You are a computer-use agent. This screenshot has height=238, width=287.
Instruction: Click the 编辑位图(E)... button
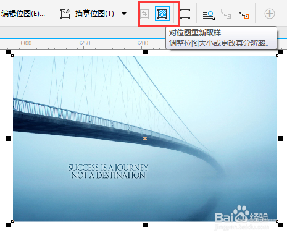coord(23,14)
